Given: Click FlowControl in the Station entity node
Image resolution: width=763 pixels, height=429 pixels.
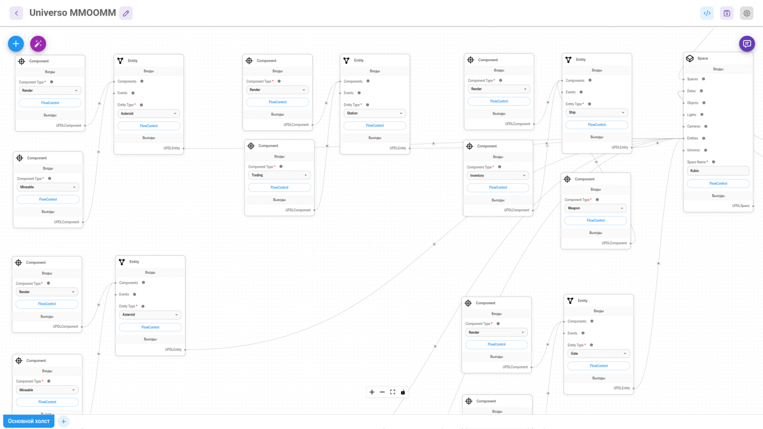Looking at the screenshot, I should click(x=375, y=126).
